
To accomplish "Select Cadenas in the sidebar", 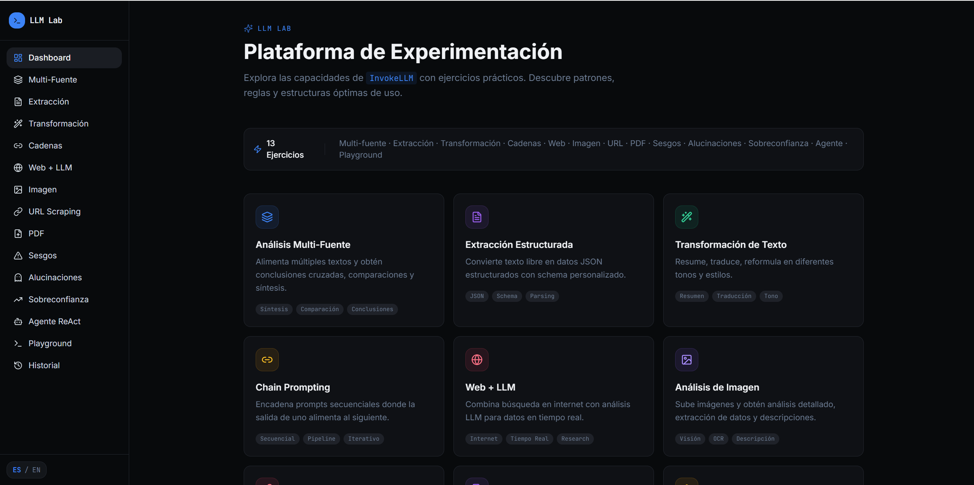I will point(64,146).
